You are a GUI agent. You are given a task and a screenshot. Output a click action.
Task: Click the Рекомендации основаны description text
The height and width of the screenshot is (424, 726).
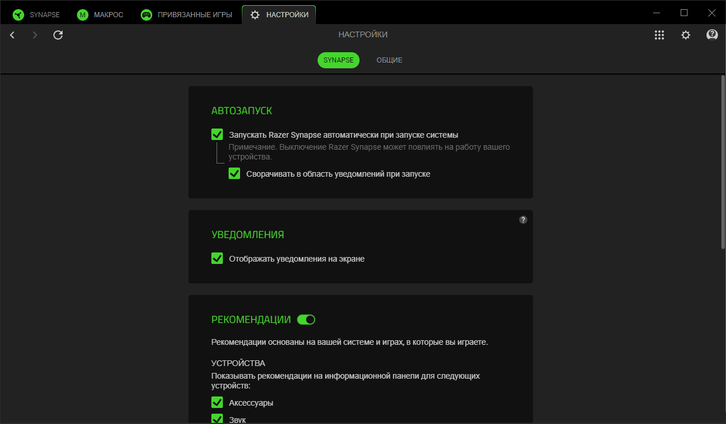click(x=350, y=342)
